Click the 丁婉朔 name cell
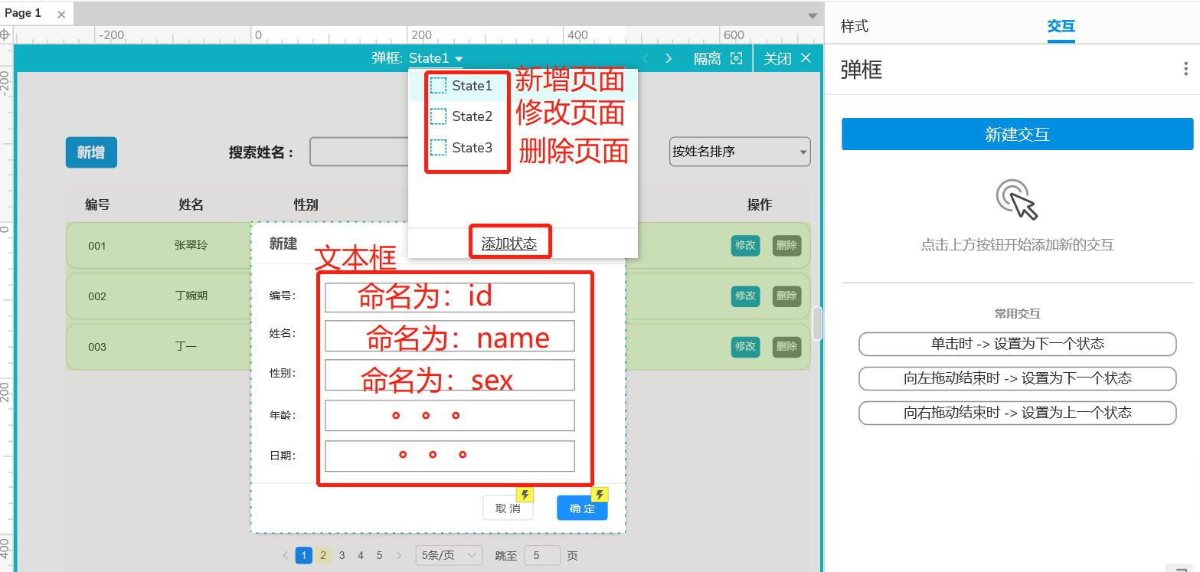Viewport: 1200px width, 572px height. tap(191, 296)
